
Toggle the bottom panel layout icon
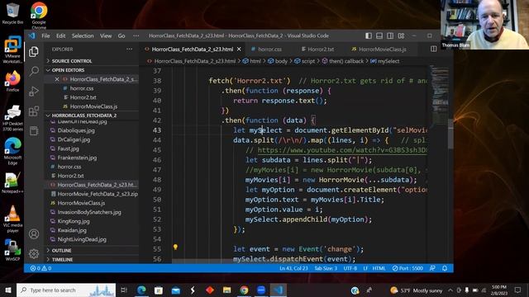[379, 35]
